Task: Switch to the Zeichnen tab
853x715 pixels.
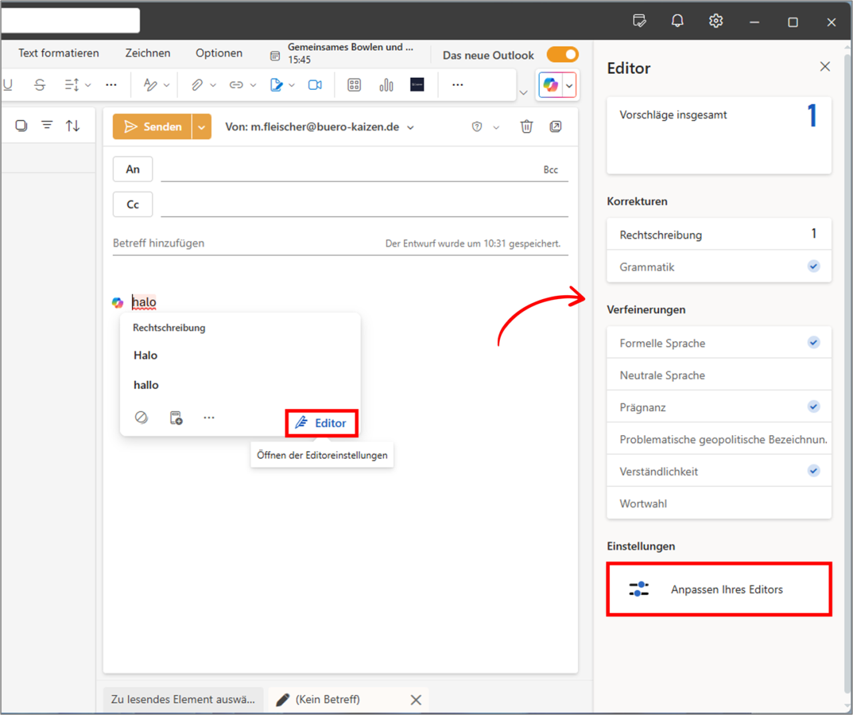Action: 147,53
